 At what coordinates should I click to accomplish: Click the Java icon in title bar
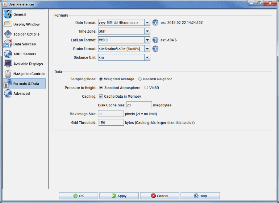pos(5,4)
